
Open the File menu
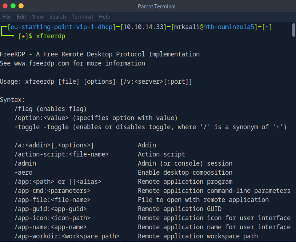click(x=7, y=17)
